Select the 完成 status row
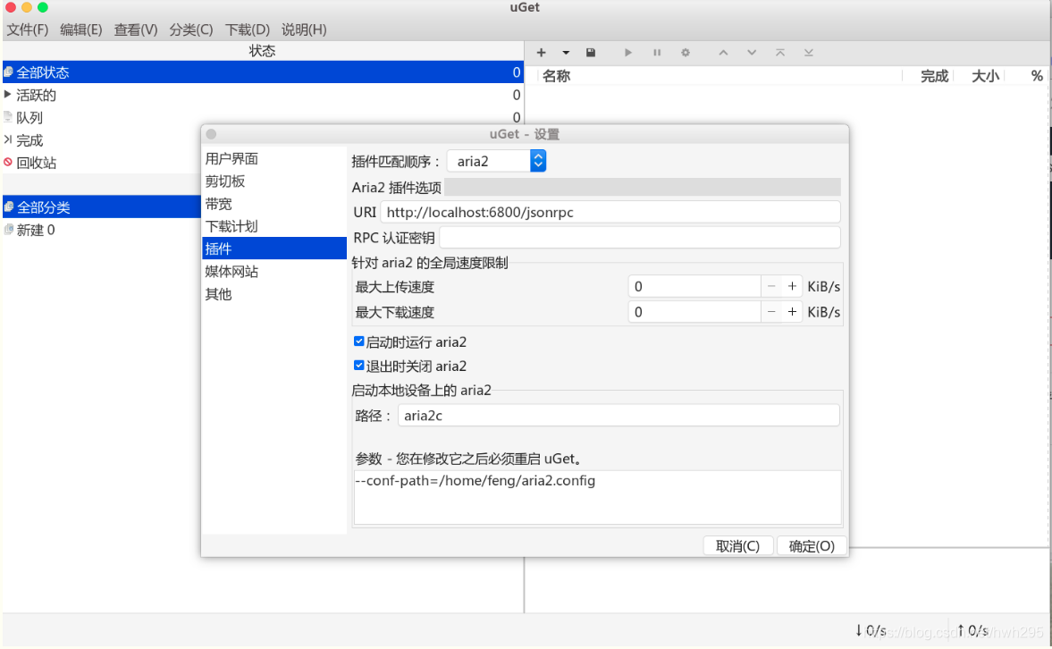The width and height of the screenshot is (1052, 649). tap(101, 140)
